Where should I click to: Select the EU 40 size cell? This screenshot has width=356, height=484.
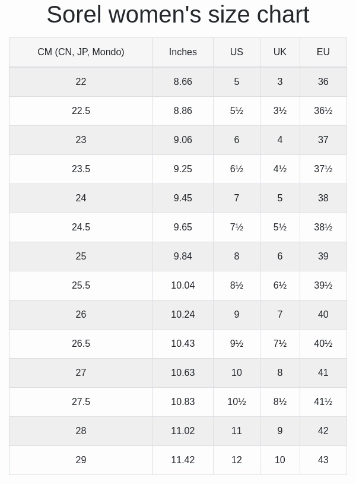coord(323,315)
